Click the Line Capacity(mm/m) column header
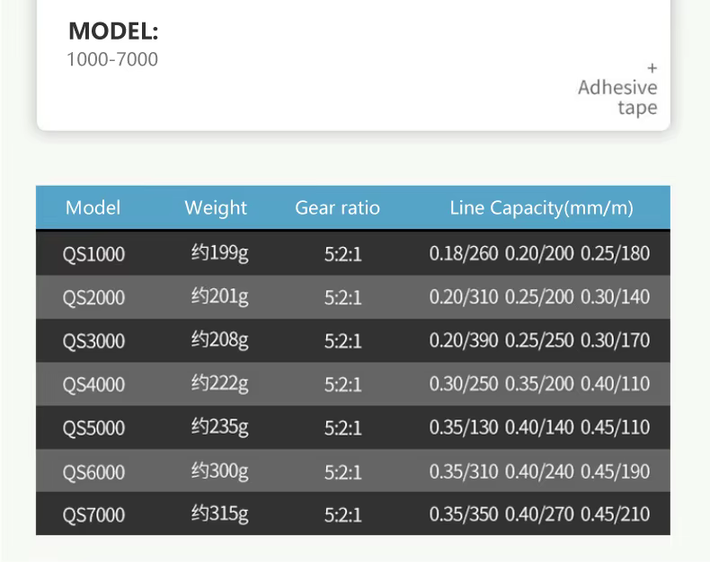This screenshot has width=710, height=562. click(x=541, y=208)
